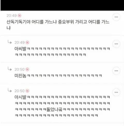This screenshot has height=126, width=124.
Task: Click the new badge on the 아시발 reply
Action: 27,91
